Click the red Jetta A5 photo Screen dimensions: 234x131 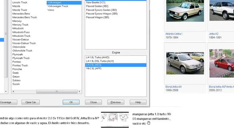point(222,63)
